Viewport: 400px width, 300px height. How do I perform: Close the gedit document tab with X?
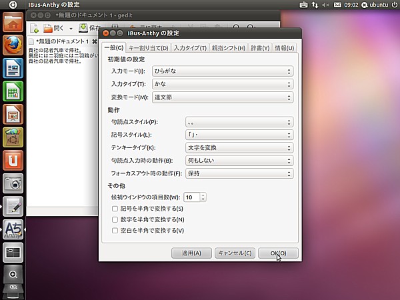click(95, 41)
